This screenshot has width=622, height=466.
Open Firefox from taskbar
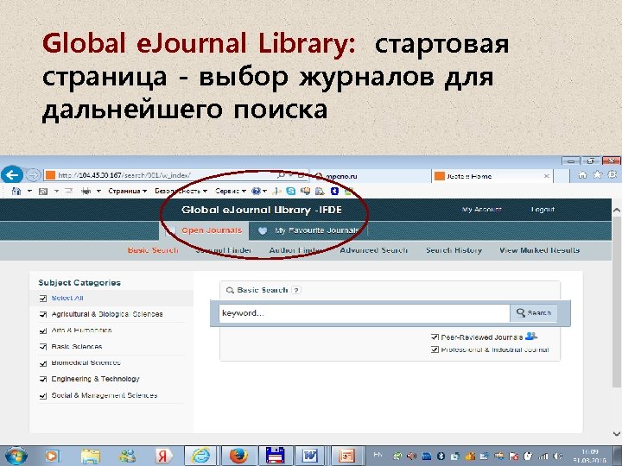click(x=238, y=456)
